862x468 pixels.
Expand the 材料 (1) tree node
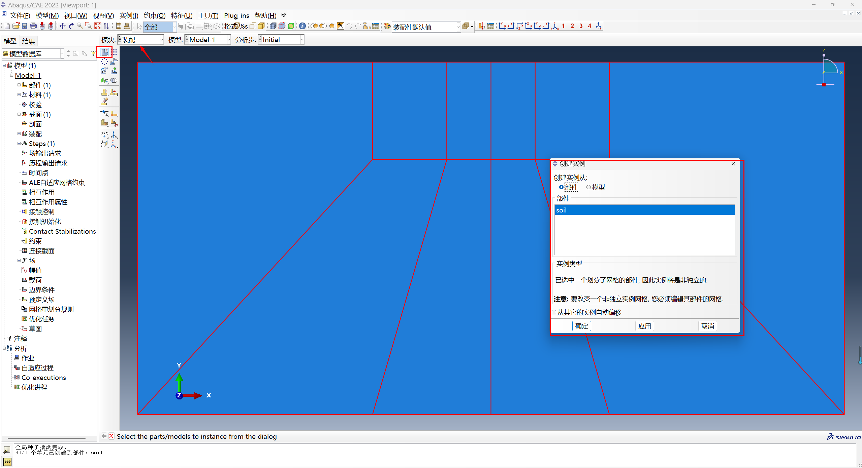(x=19, y=95)
